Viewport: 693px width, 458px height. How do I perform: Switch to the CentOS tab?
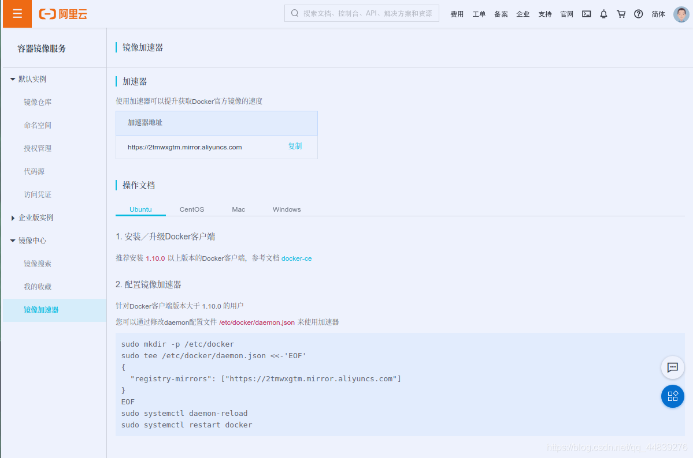click(x=192, y=209)
